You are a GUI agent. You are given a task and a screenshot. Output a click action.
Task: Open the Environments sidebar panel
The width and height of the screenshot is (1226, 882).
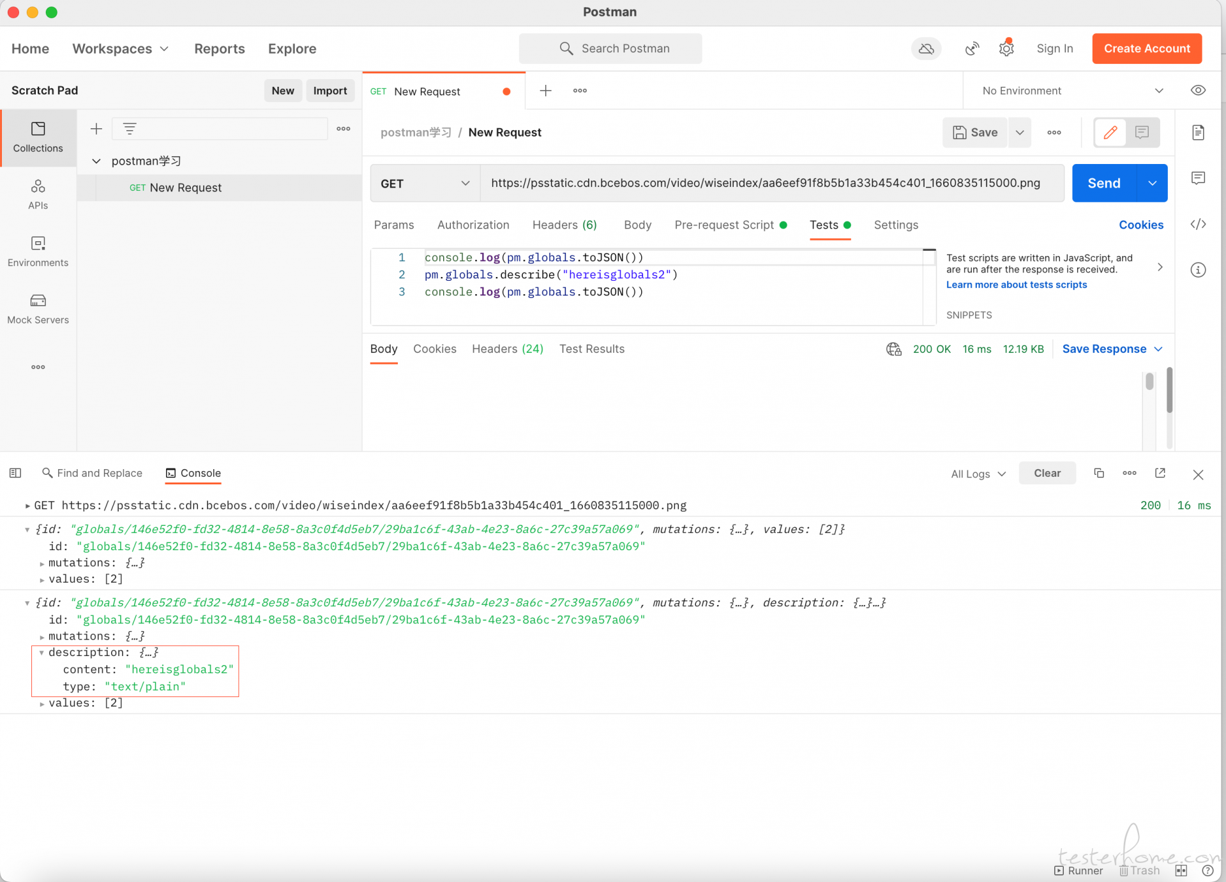click(38, 251)
